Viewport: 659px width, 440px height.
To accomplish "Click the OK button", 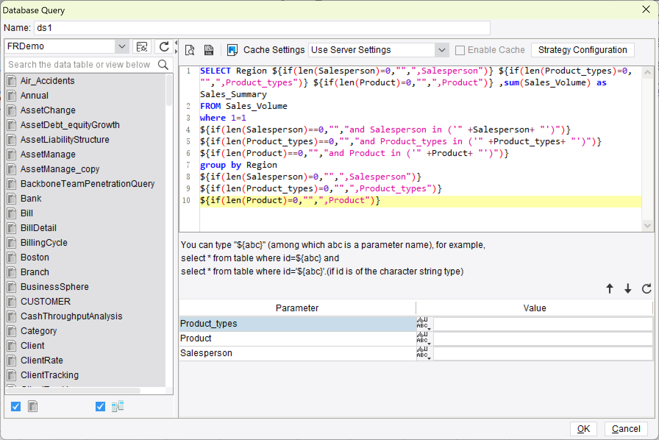I will pos(583,429).
